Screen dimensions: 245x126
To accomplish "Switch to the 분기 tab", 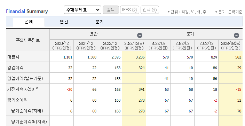I will pyautogui.click(x=100, y=22).
